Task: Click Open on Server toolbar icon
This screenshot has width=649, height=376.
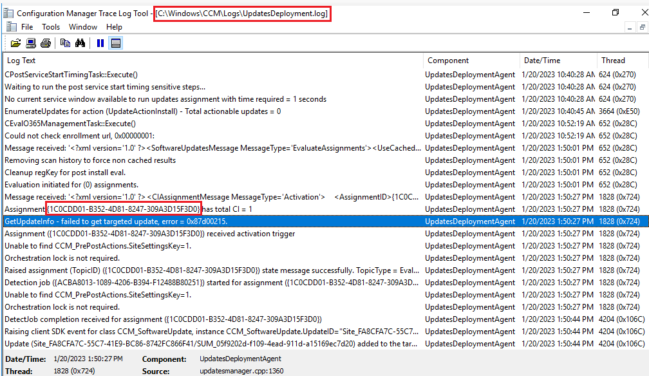Action: 31,43
